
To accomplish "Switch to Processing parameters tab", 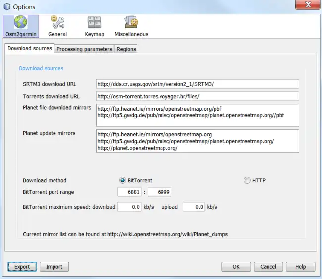I will coord(84,49).
